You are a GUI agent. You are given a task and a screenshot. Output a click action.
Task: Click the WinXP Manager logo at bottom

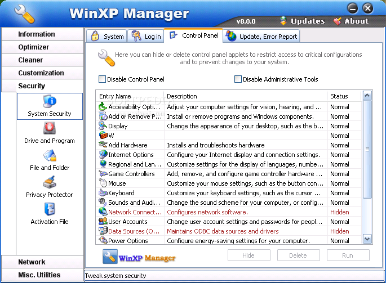pyautogui.click(x=139, y=257)
